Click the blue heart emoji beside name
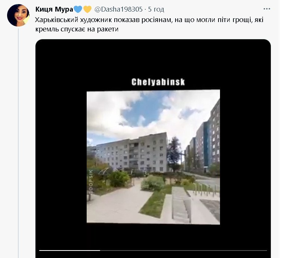Viewport: 282px width, 258px height. coord(78,9)
